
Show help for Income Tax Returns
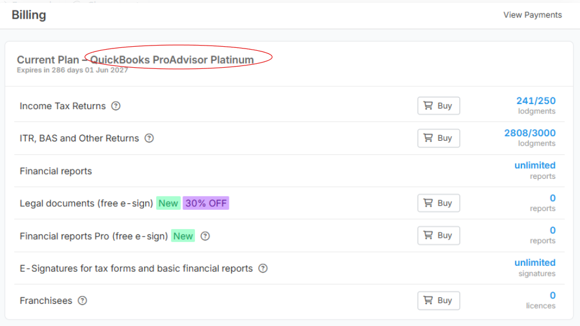click(116, 106)
